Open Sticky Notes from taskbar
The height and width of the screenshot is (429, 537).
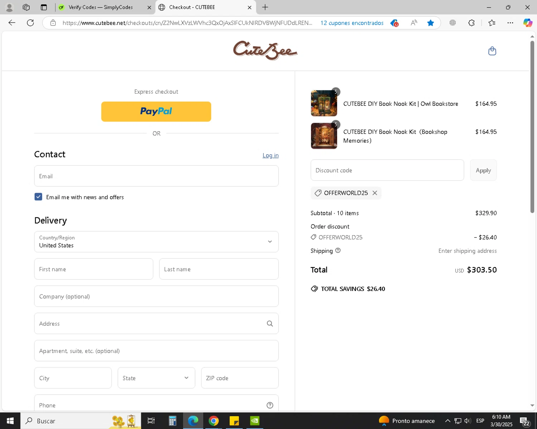[234, 421]
